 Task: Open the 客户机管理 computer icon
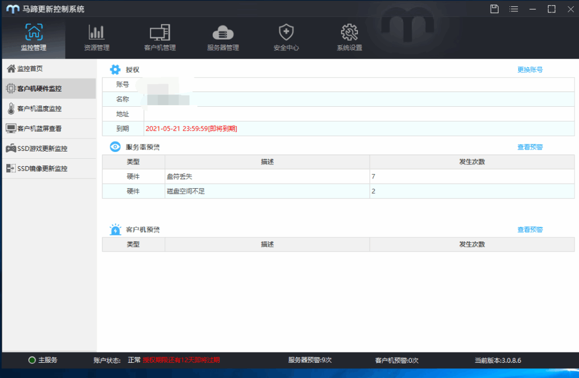[x=160, y=37]
